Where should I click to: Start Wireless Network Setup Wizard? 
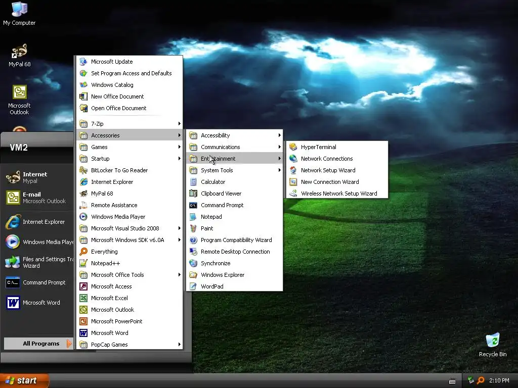click(337, 193)
